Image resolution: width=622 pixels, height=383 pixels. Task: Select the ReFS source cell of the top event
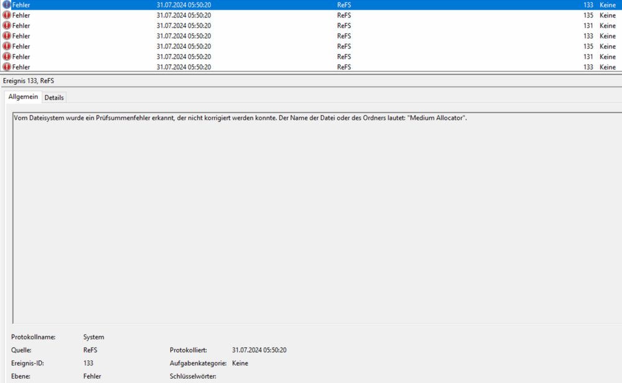(x=344, y=5)
